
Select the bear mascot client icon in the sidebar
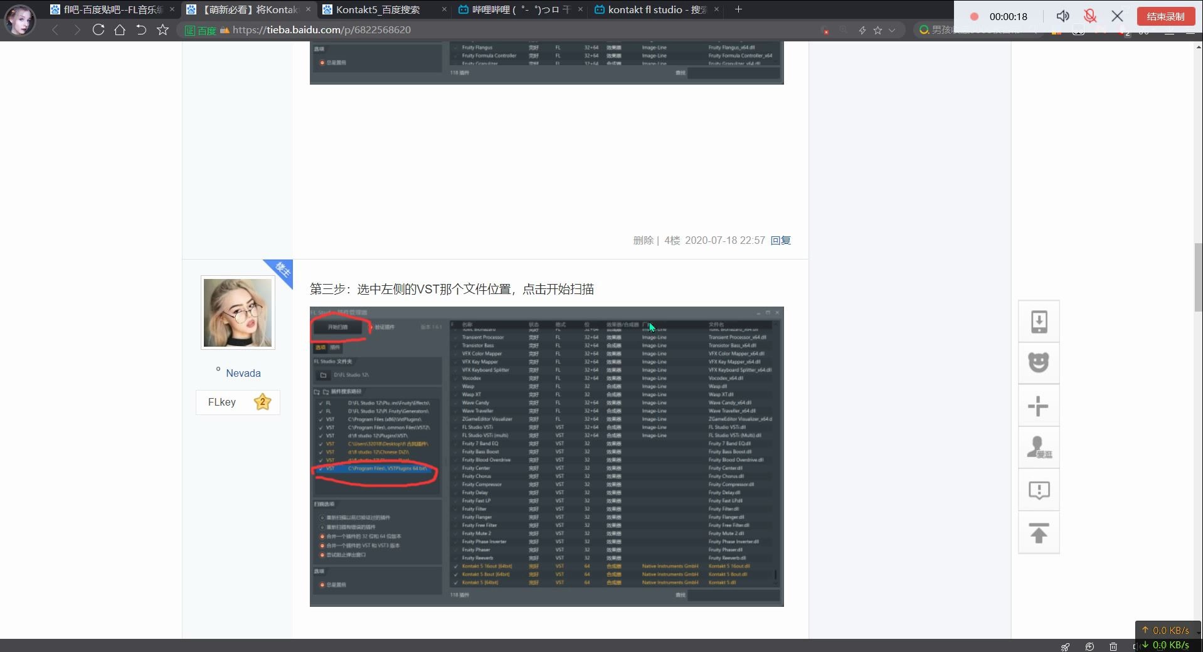point(1039,363)
